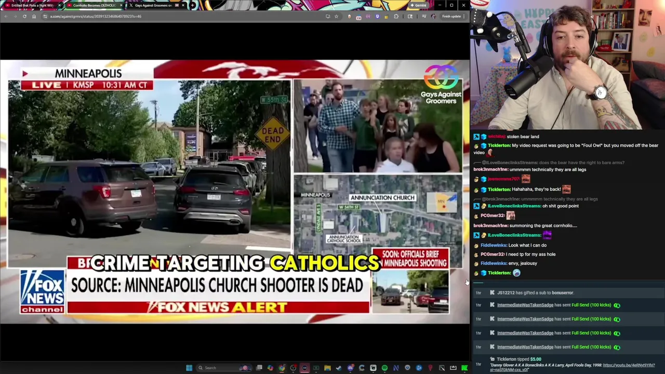Switch to the Cornholio Becomes OLDHOLIO tab
665x374 pixels.
95,5
